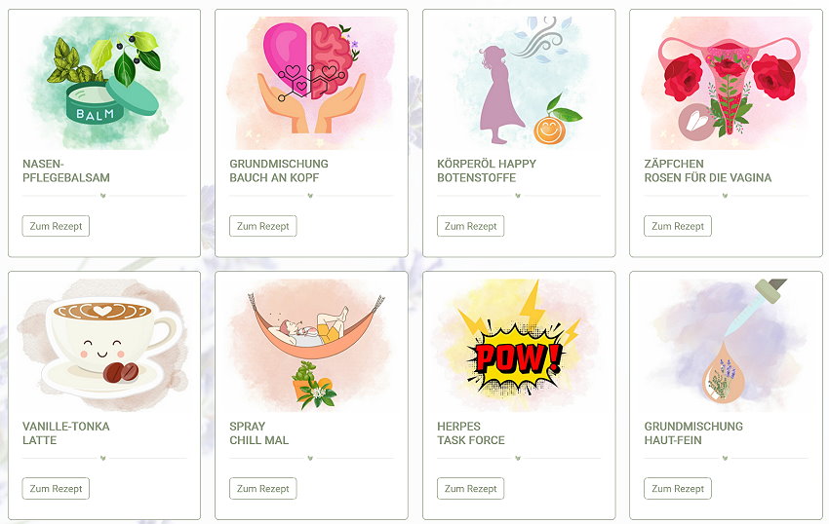This screenshot has width=829, height=524.
Task: Select the pipette and lavender drop image
Action: [726, 345]
